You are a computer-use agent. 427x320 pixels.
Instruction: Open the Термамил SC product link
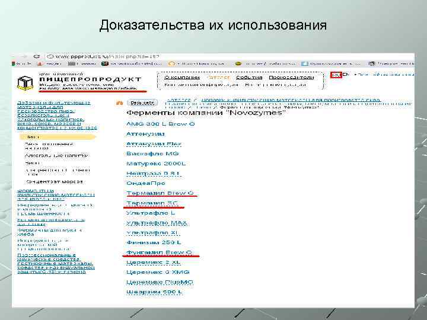pyautogui.click(x=152, y=203)
